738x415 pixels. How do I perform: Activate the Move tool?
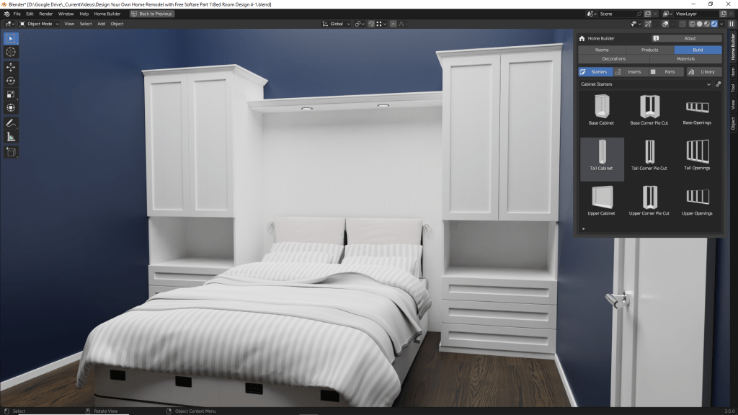click(x=11, y=67)
